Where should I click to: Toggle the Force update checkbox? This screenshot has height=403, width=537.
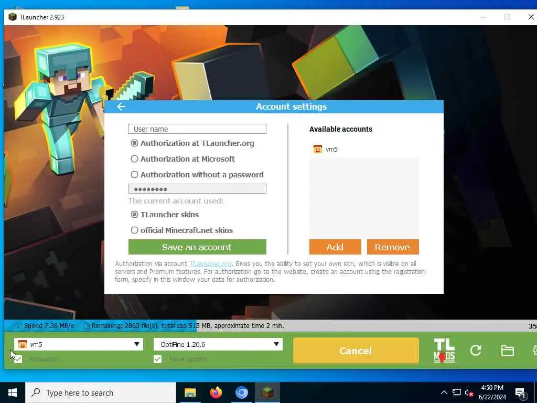click(157, 359)
